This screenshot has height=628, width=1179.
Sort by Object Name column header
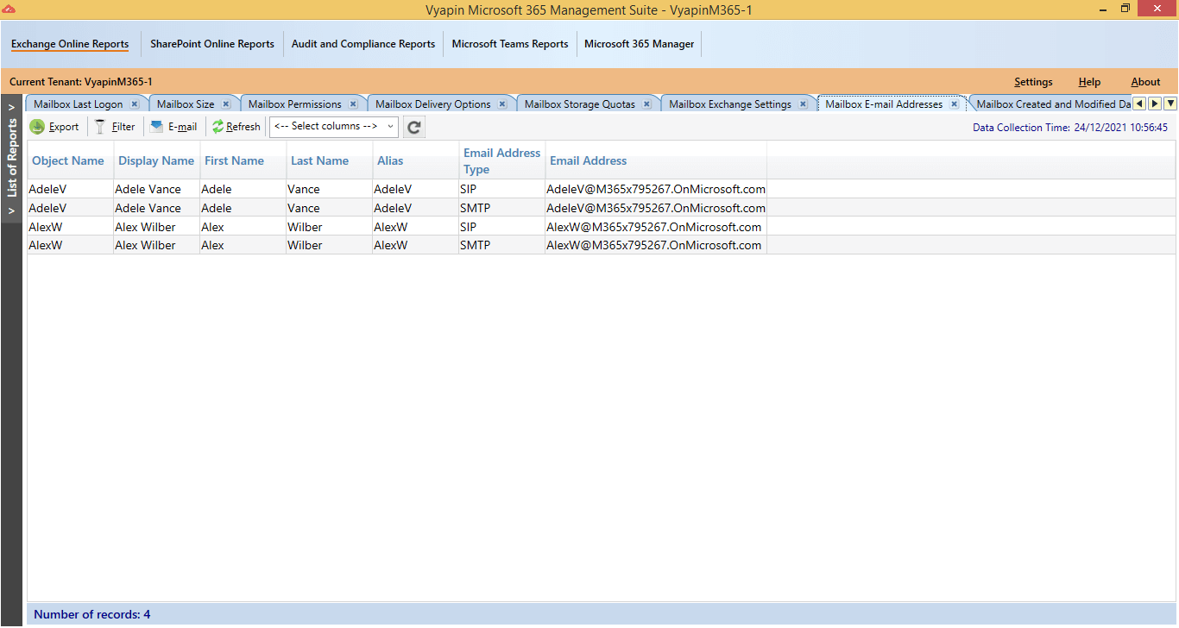tap(68, 160)
